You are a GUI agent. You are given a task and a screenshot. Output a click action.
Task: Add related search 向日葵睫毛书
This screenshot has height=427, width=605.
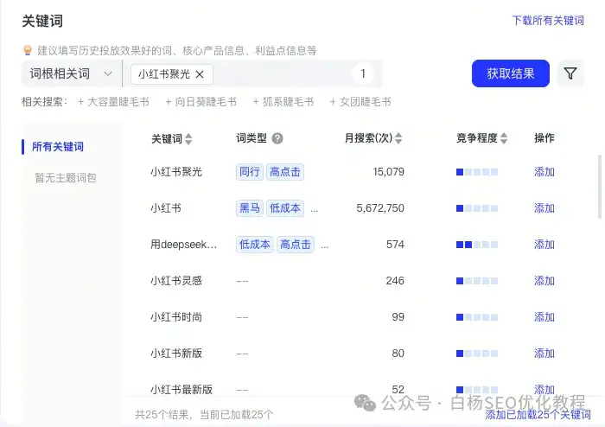tap(201, 102)
